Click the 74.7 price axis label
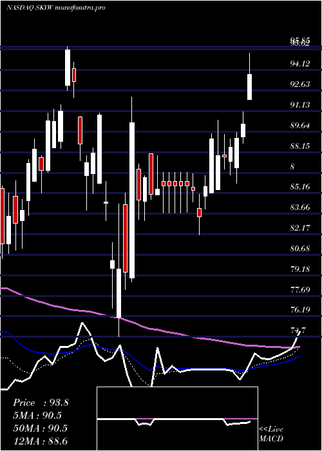This screenshot has width=322, height=451. (x=298, y=331)
